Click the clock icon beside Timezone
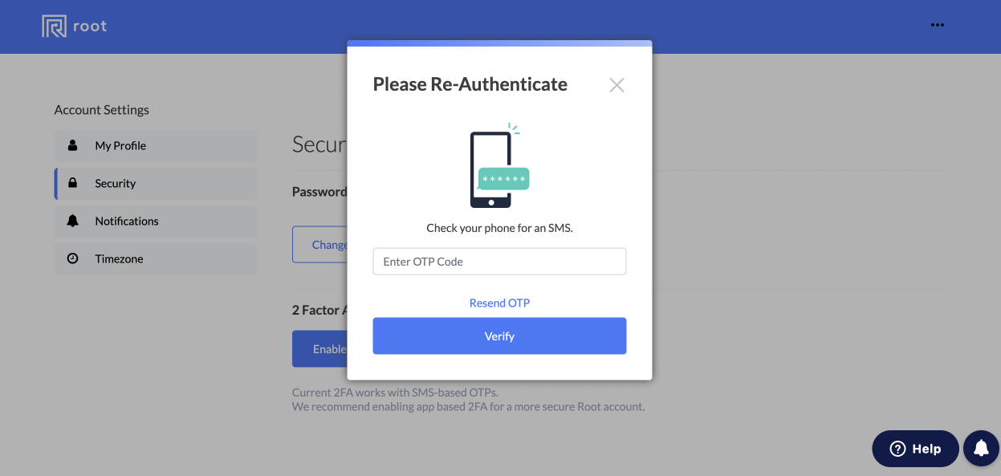 coord(73,258)
